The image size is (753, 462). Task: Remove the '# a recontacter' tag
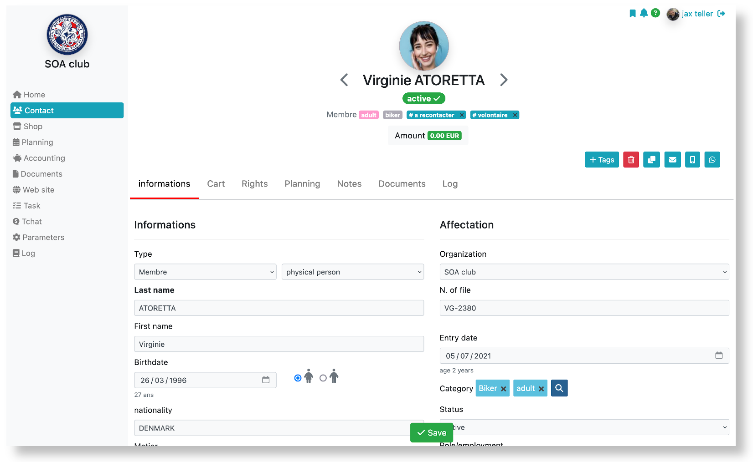click(x=462, y=115)
